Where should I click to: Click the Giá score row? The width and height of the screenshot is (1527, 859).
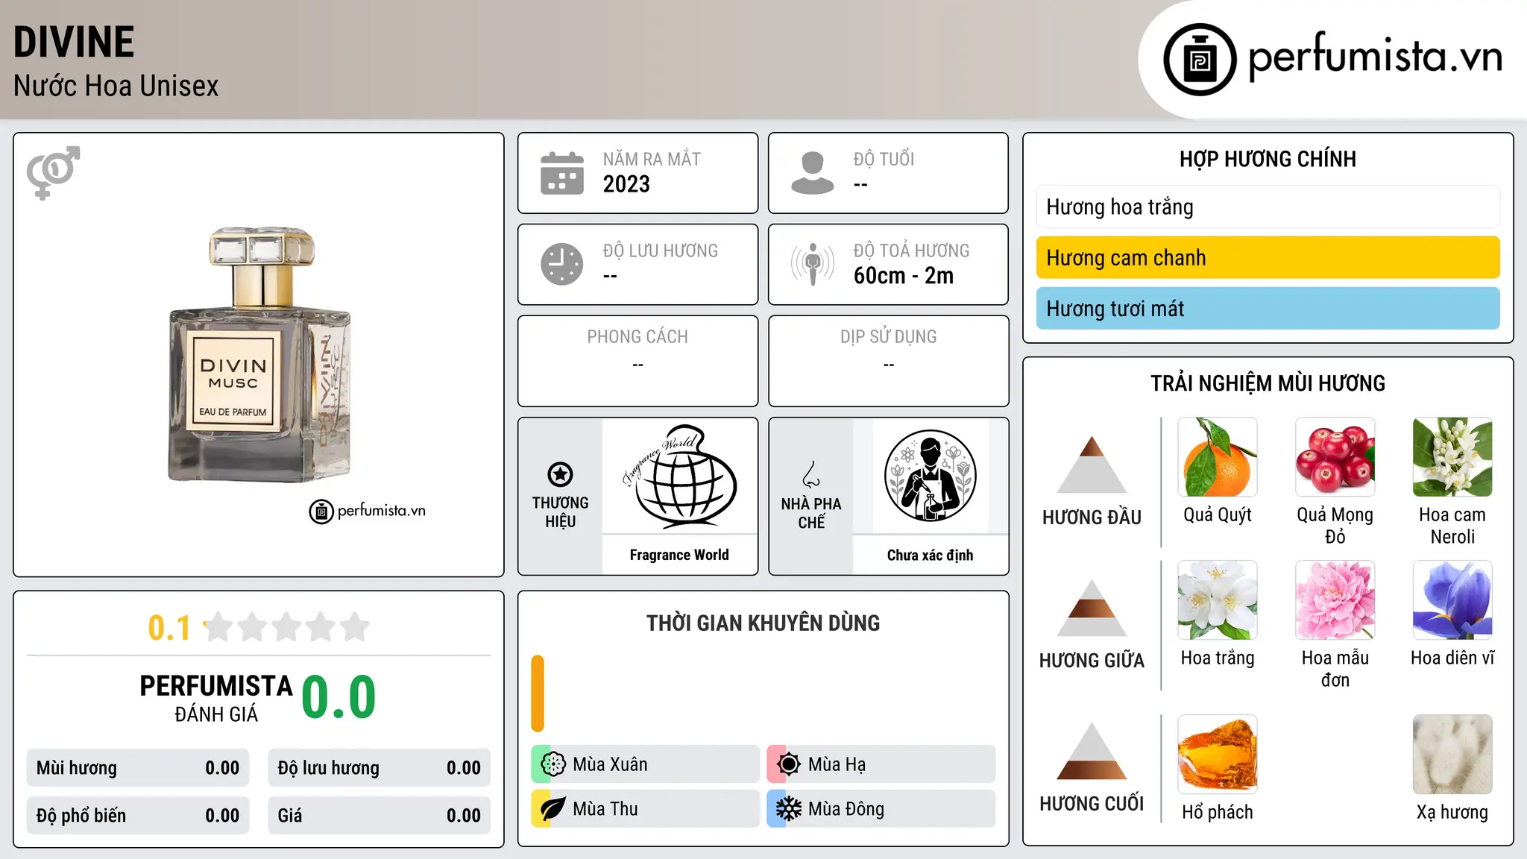click(x=380, y=816)
